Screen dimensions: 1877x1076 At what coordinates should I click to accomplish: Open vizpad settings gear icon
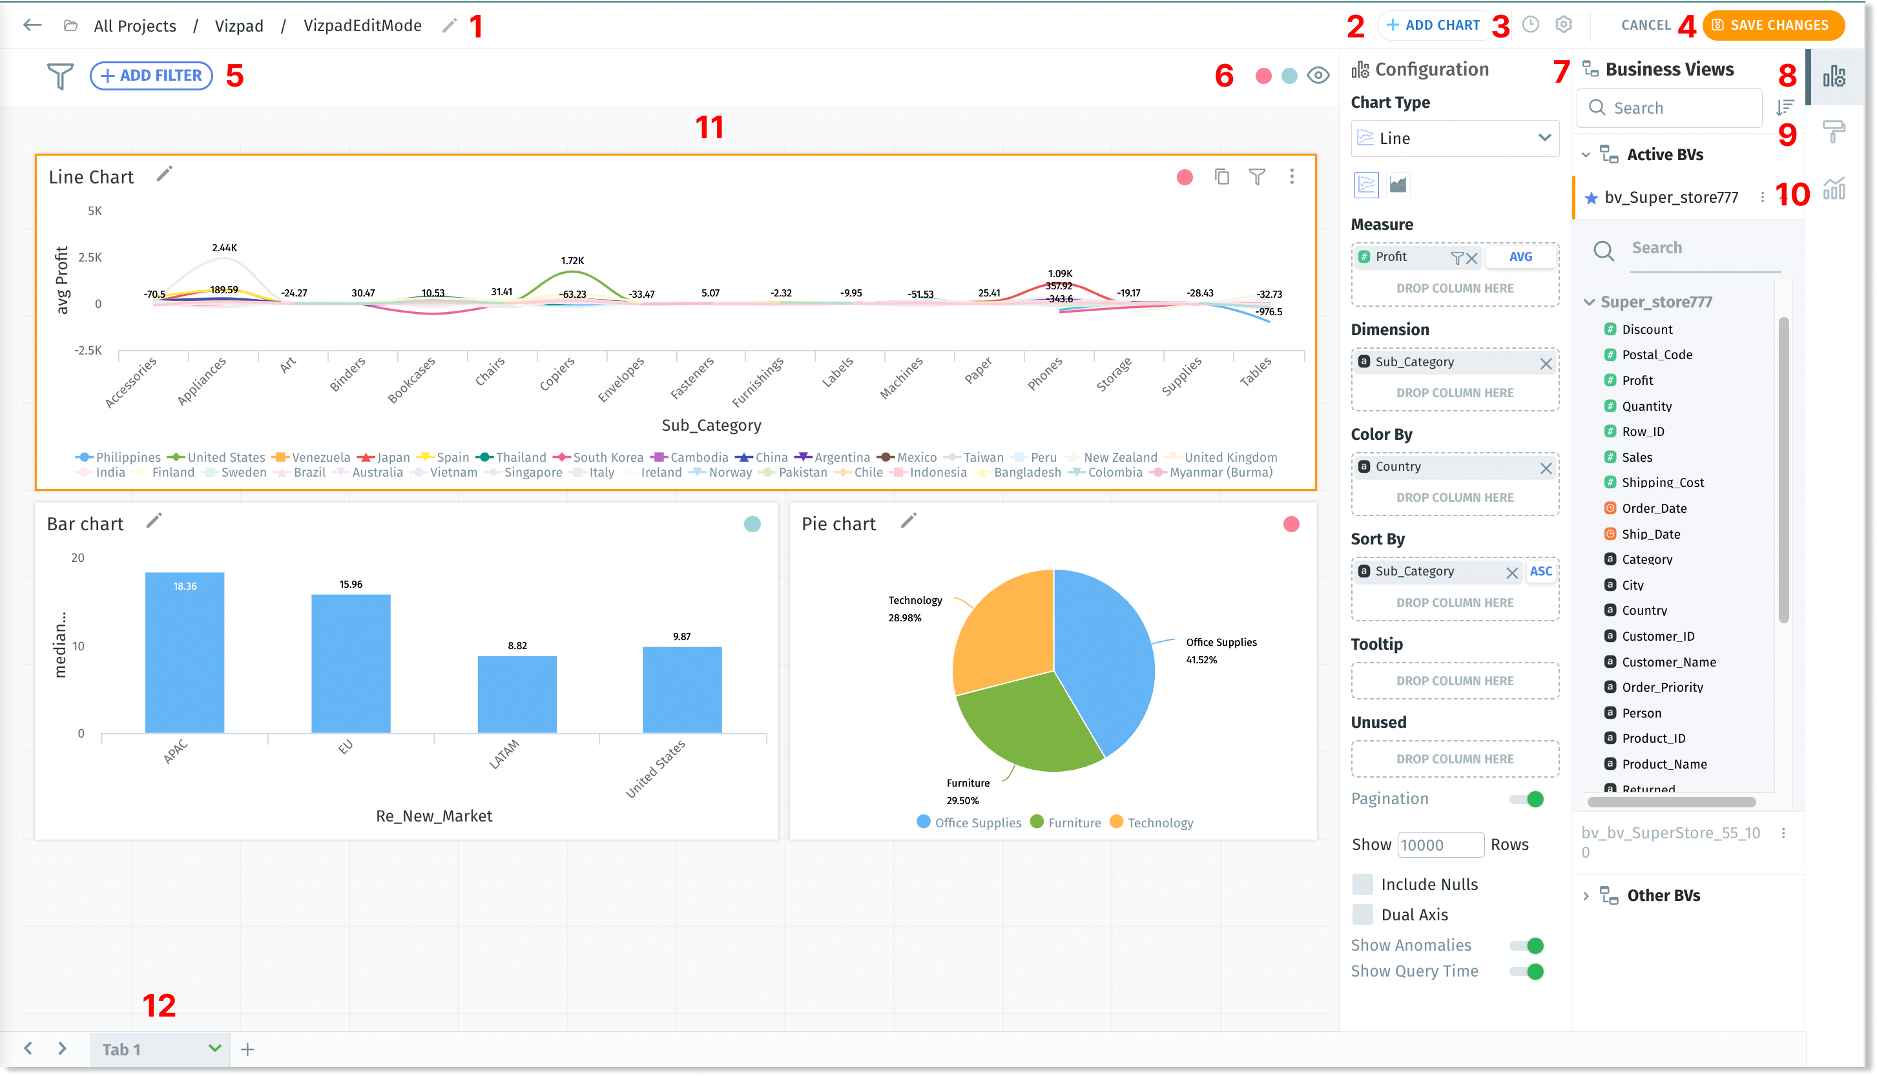[x=1563, y=25]
